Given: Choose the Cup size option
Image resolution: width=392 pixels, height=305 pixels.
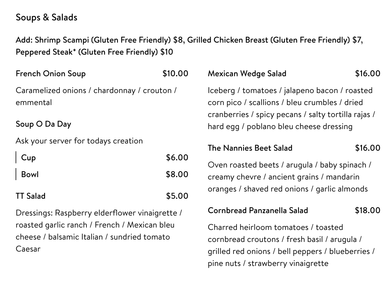Looking at the screenshot, I should [29, 158].
